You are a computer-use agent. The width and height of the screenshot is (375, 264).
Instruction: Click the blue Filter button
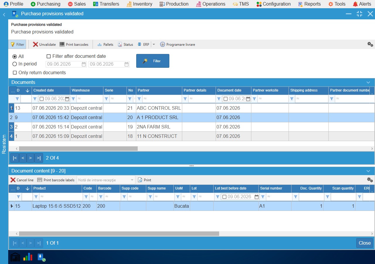point(153,61)
